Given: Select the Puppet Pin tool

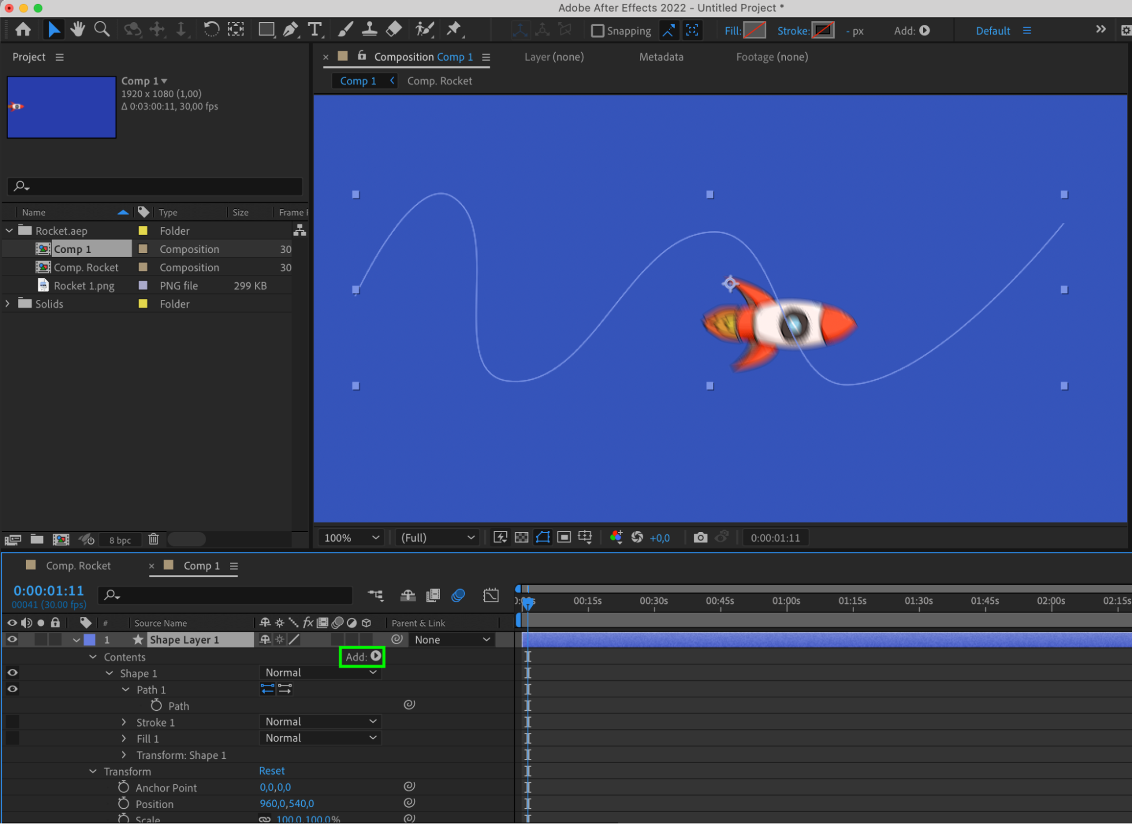Looking at the screenshot, I should click(x=454, y=29).
